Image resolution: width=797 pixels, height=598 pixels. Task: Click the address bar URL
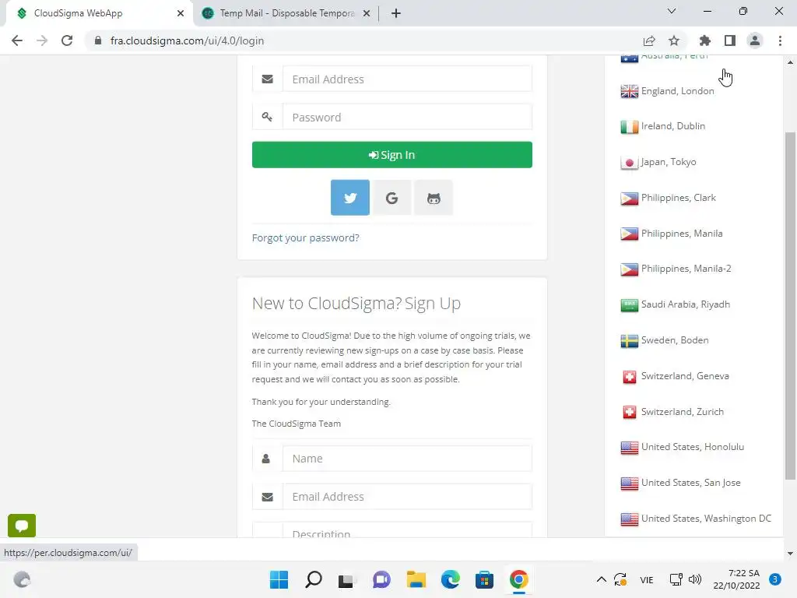(187, 40)
